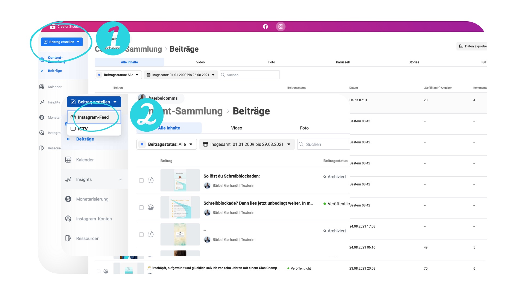Expand the date range insgesamt dropdown

(246, 144)
